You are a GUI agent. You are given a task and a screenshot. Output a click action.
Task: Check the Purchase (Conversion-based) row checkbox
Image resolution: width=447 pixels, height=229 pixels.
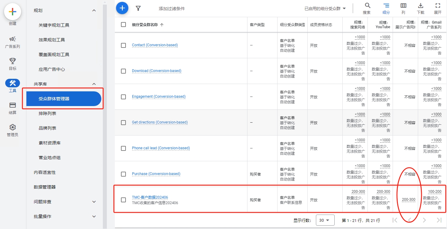point(123,174)
